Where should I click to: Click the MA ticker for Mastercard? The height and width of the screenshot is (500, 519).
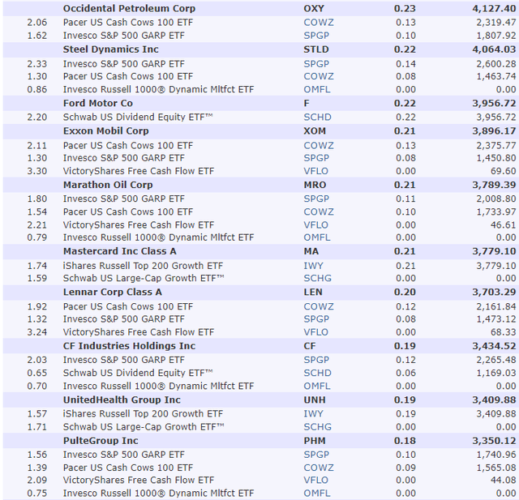(x=311, y=252)
